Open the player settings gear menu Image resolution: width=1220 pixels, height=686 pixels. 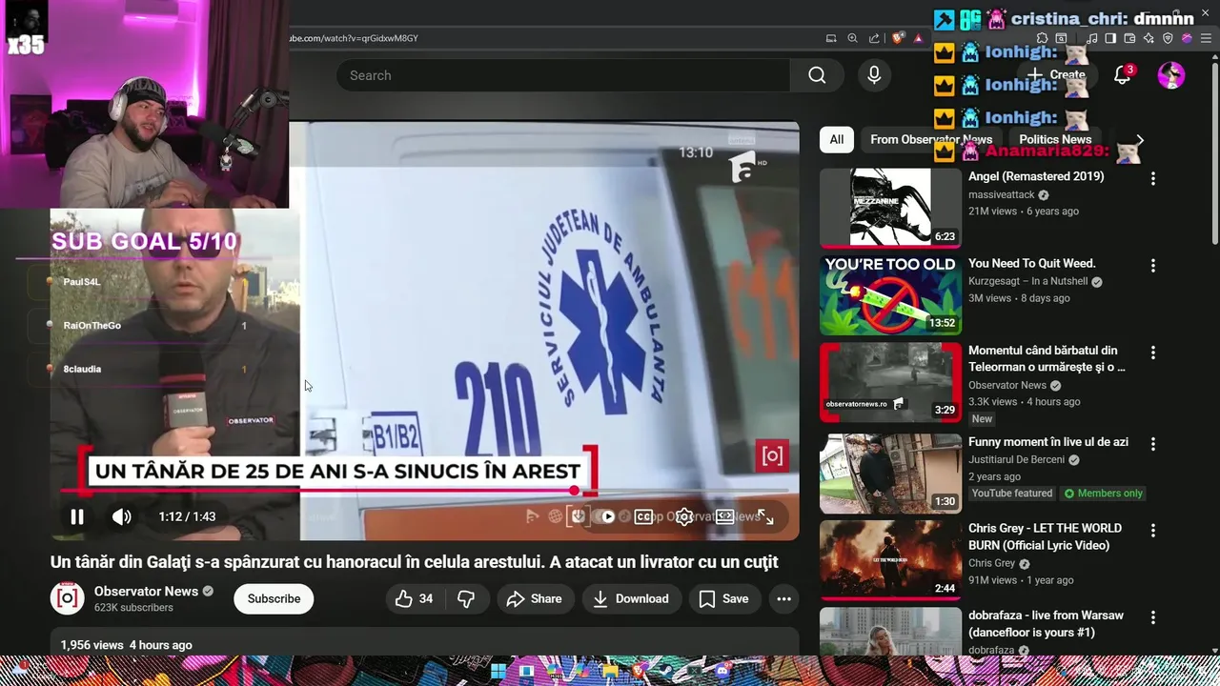click(x=684, y=516)
